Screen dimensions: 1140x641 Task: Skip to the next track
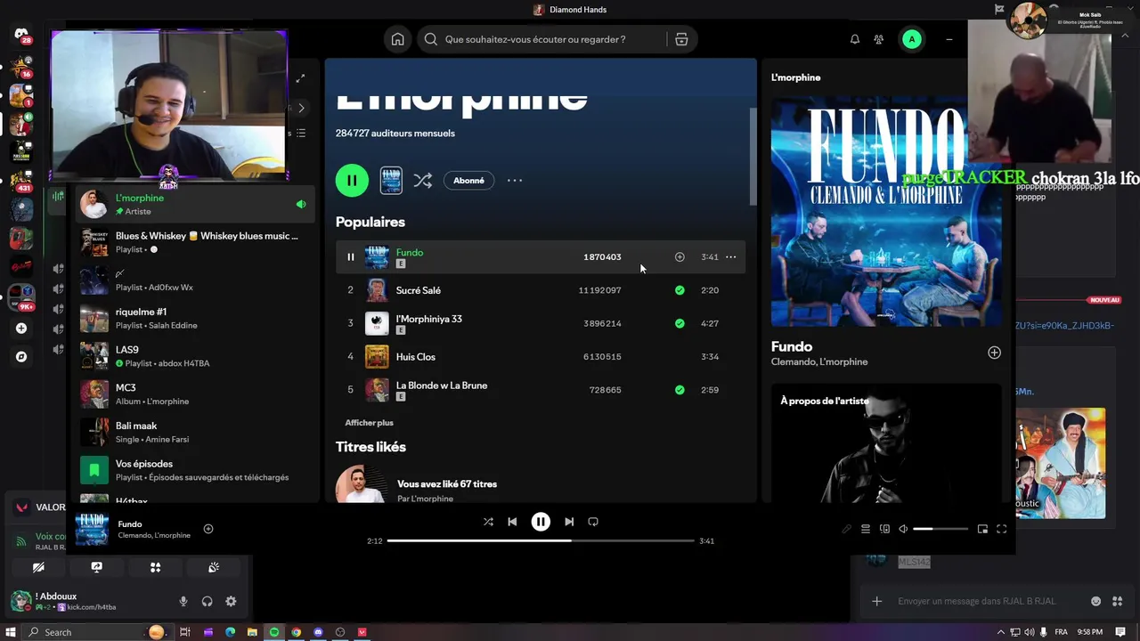click(569, 522)
